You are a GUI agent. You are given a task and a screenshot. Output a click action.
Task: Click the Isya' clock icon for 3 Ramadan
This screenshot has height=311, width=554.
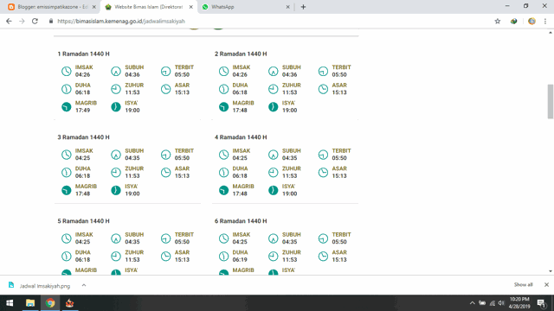click(115, 190)
